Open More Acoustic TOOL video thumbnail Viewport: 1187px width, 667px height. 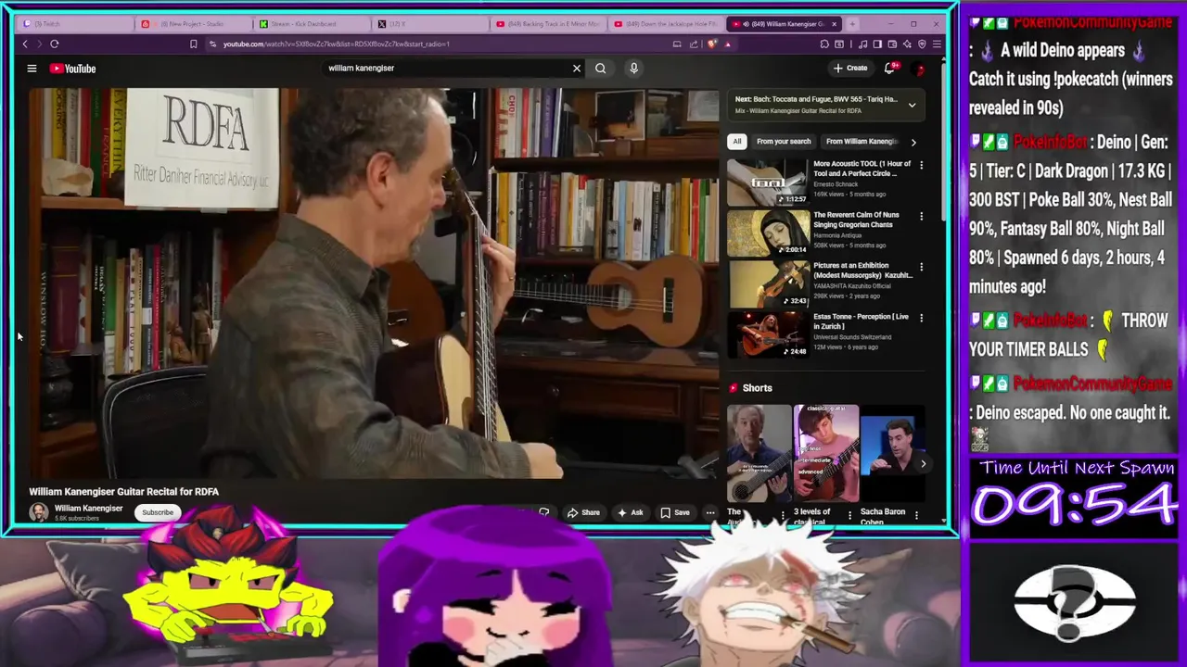point(768,182)
